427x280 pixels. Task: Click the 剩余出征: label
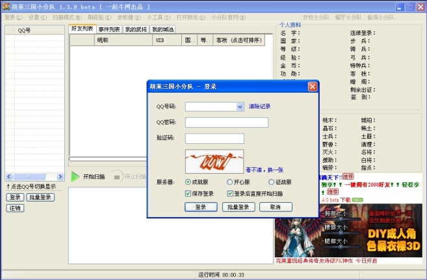363,89
